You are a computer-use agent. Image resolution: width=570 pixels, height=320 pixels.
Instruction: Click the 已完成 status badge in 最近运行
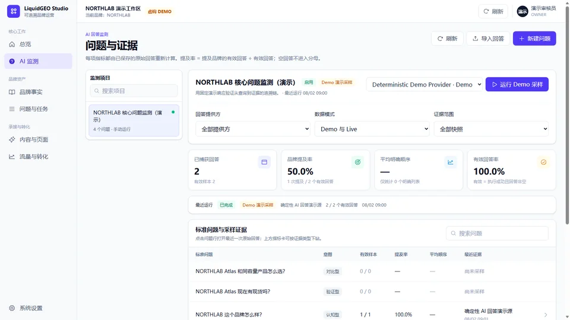226,205
